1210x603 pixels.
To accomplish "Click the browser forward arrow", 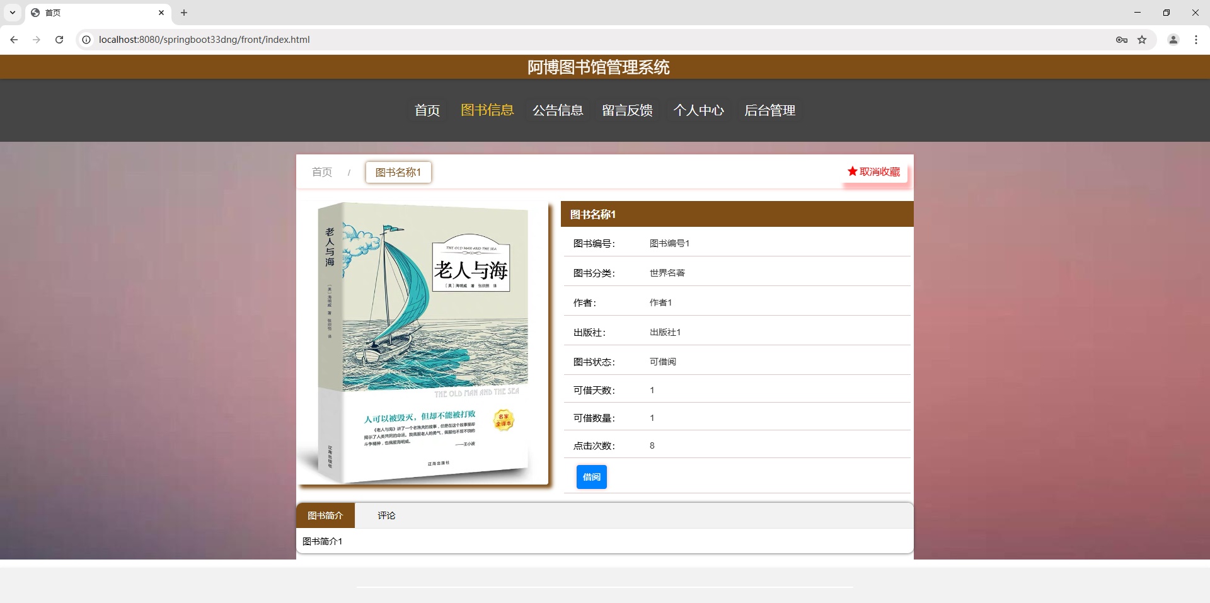I will (x=37, y=40).
